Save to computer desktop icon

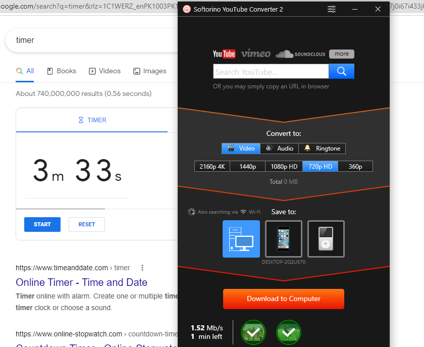pos(241,239)
